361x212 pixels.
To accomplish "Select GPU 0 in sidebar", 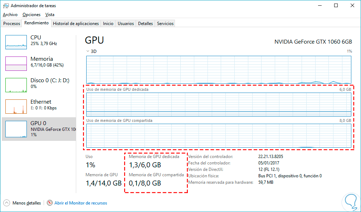I will click(39, 129).
